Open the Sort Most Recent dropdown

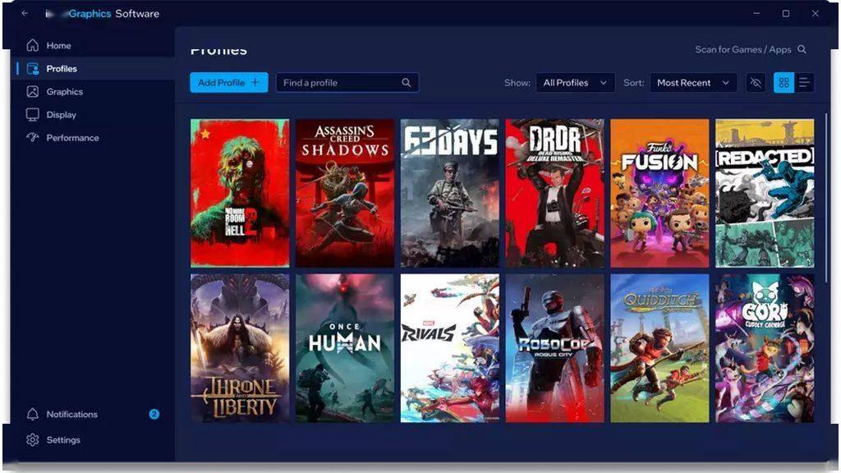pyautogui.click(x=693, y=83)
